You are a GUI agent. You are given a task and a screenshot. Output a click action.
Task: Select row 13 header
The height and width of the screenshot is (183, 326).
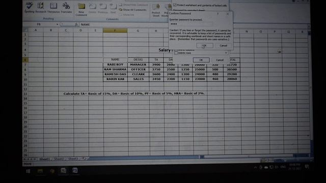pos(25,94)
